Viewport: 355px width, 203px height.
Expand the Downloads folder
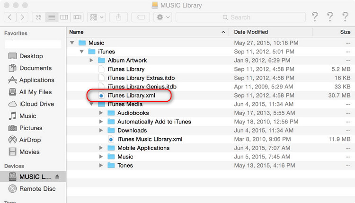tap(101, 131)
